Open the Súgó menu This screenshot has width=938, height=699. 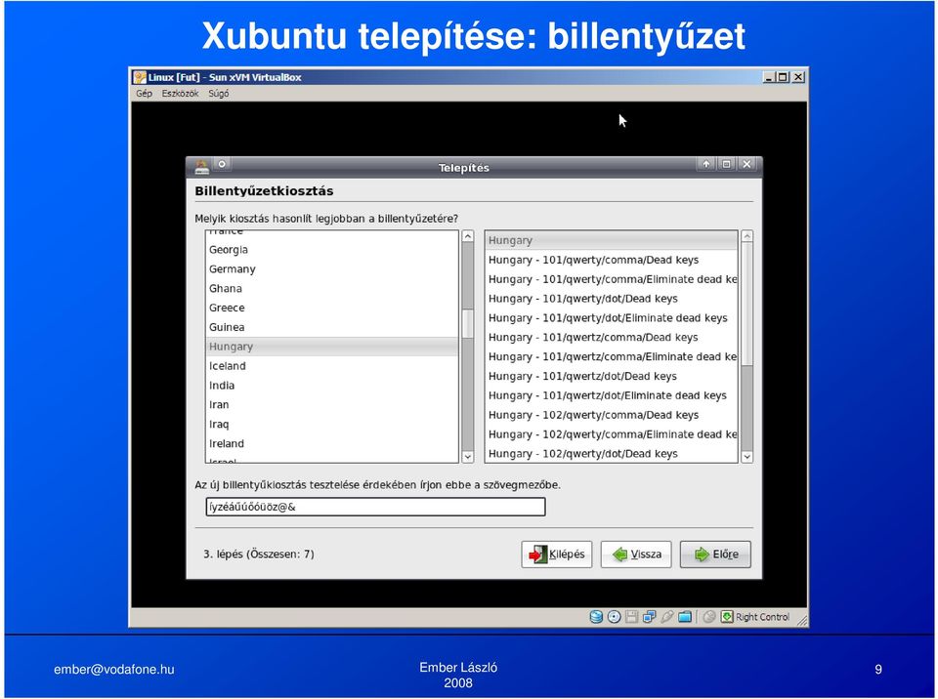218,94
